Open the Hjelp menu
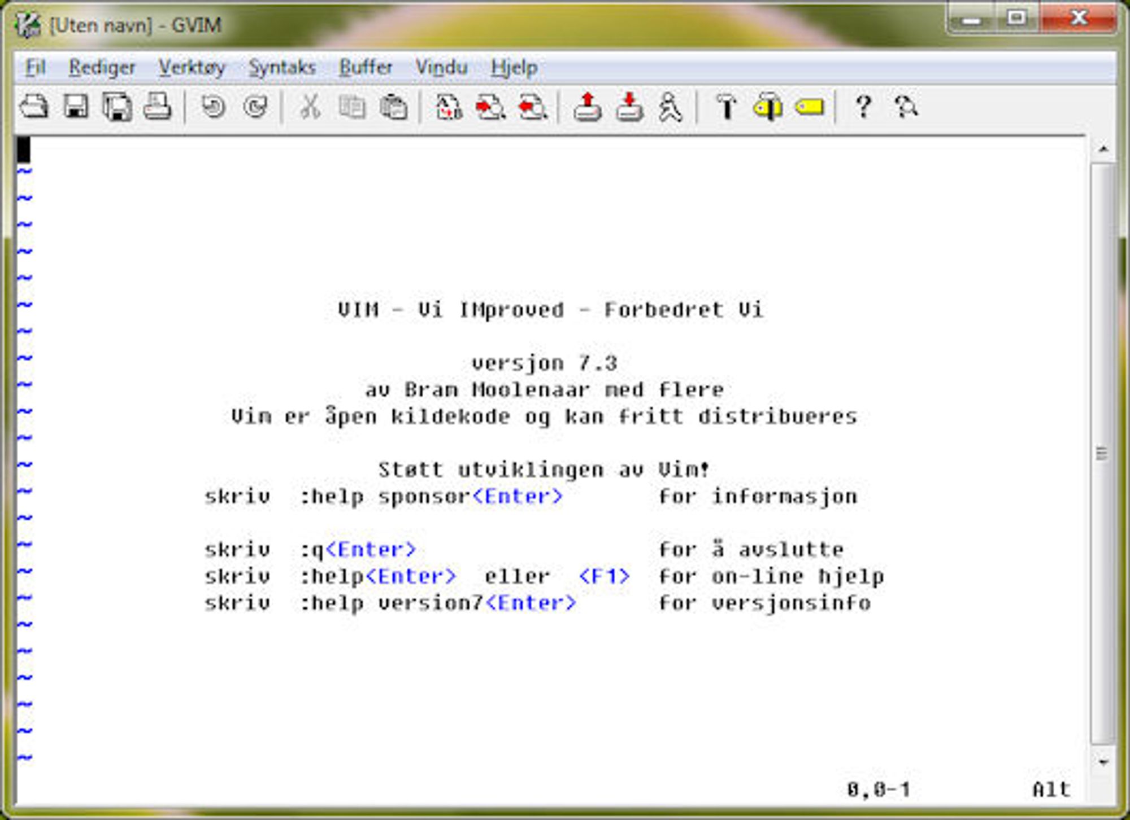 [514, 68]
